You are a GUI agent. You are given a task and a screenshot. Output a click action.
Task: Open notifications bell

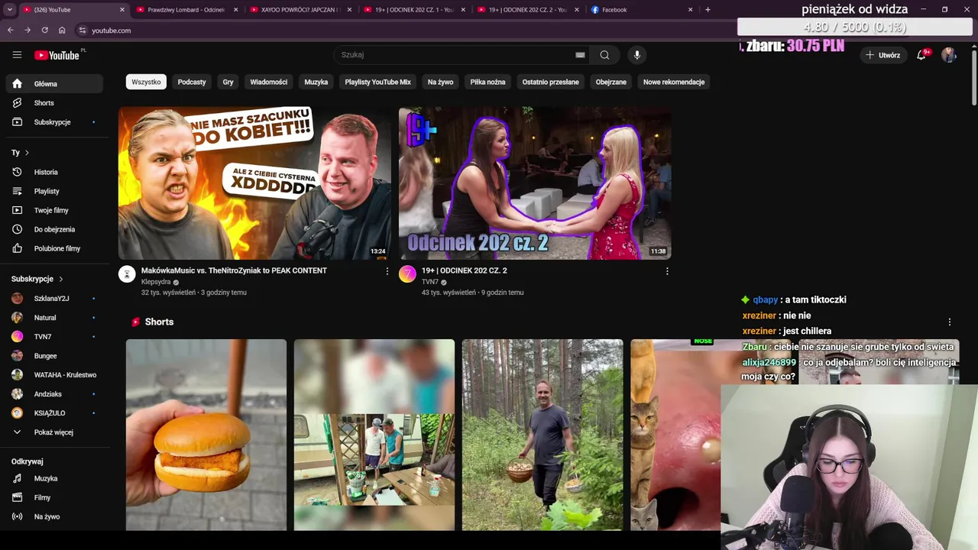point(921,55)
